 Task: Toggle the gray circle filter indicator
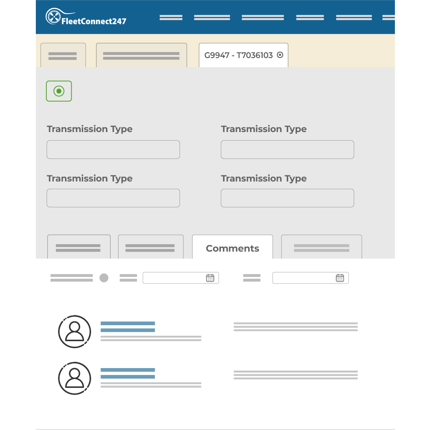click(104, 278)
